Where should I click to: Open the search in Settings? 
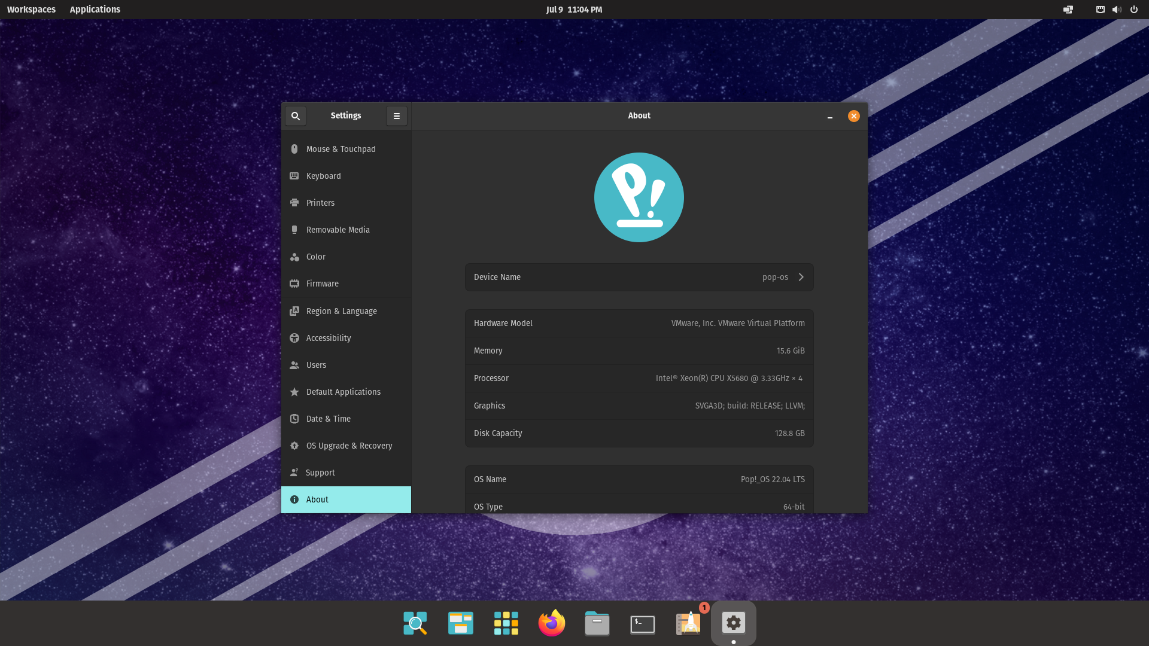296,115
